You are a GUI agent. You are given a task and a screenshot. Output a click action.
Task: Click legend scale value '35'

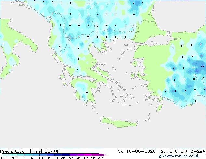(x=78, y=158)
